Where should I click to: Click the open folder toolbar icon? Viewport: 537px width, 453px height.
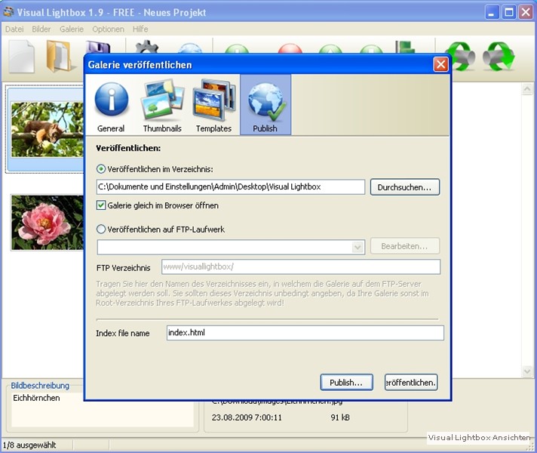(x=58, y=57)
